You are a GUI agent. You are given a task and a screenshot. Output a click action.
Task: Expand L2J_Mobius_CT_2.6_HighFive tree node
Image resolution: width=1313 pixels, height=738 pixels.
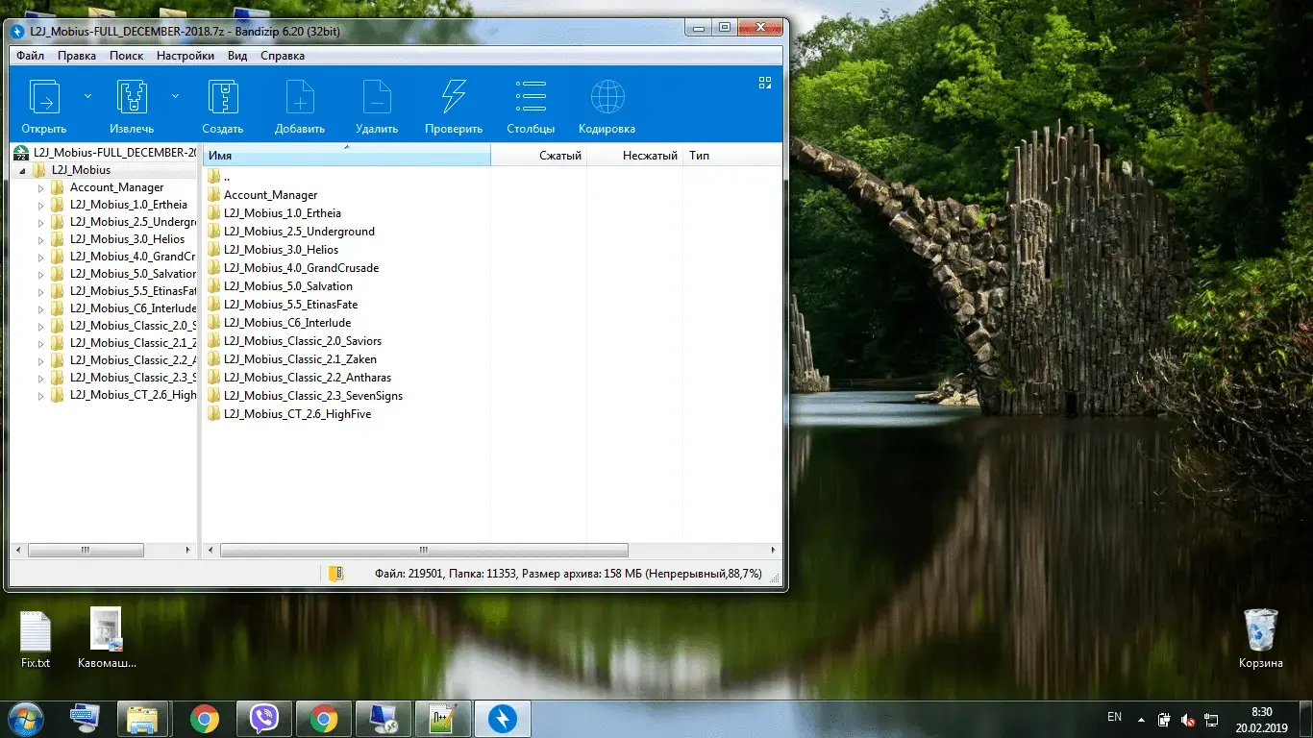click(40, 395)
